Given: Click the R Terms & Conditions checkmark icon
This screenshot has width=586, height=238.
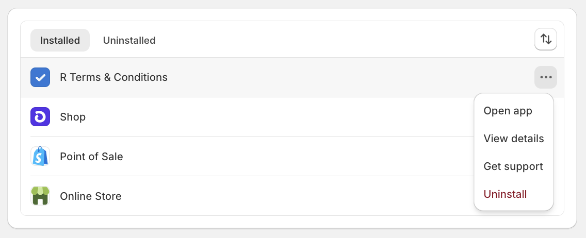Looking at the screenshot, I should [40, 77].
